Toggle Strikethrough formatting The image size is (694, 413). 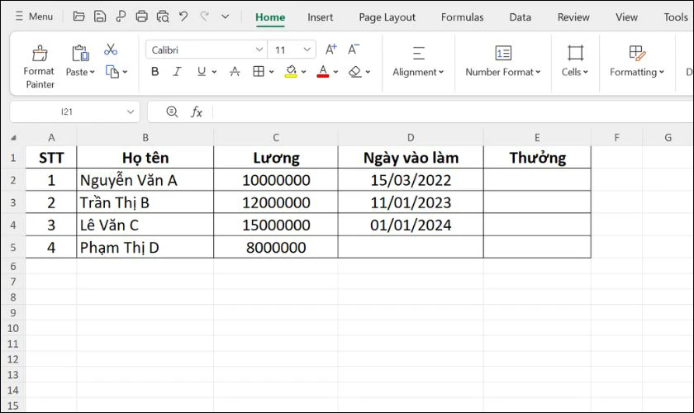pos(235,71)
